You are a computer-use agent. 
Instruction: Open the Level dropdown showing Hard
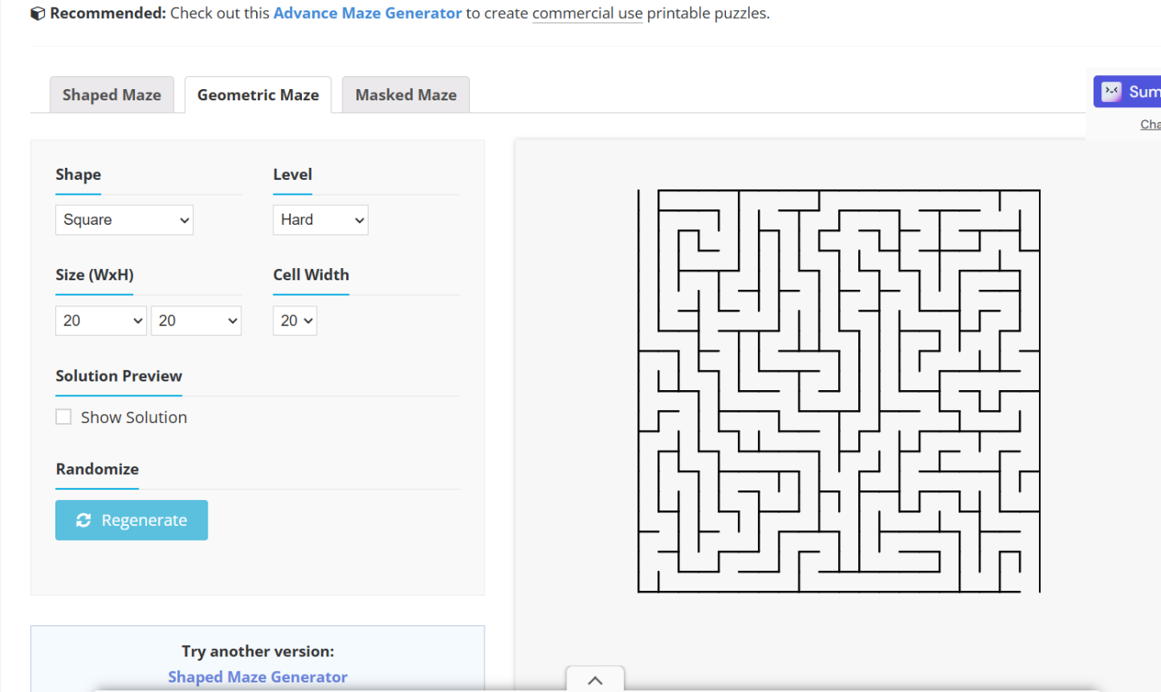pos(320,220)
